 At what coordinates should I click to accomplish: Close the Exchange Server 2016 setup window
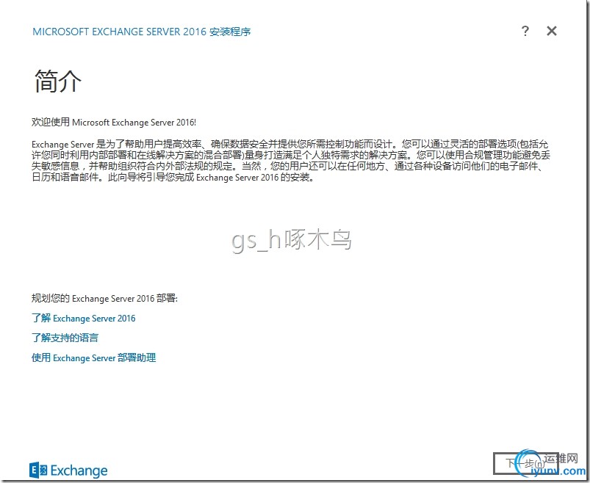[x=552, y=31]
